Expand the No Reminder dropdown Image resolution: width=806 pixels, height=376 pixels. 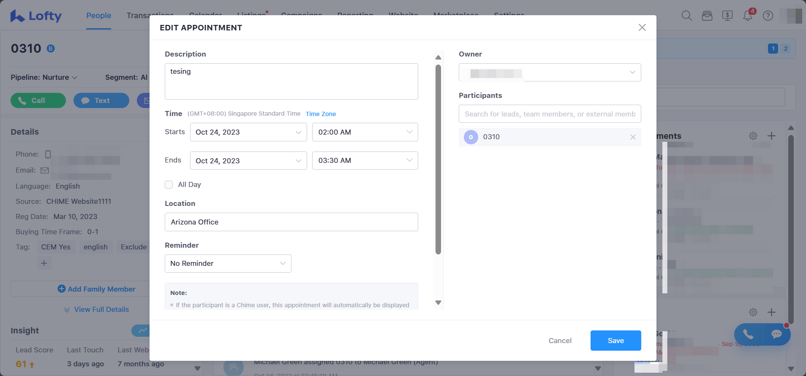click(x=228, y=263)
